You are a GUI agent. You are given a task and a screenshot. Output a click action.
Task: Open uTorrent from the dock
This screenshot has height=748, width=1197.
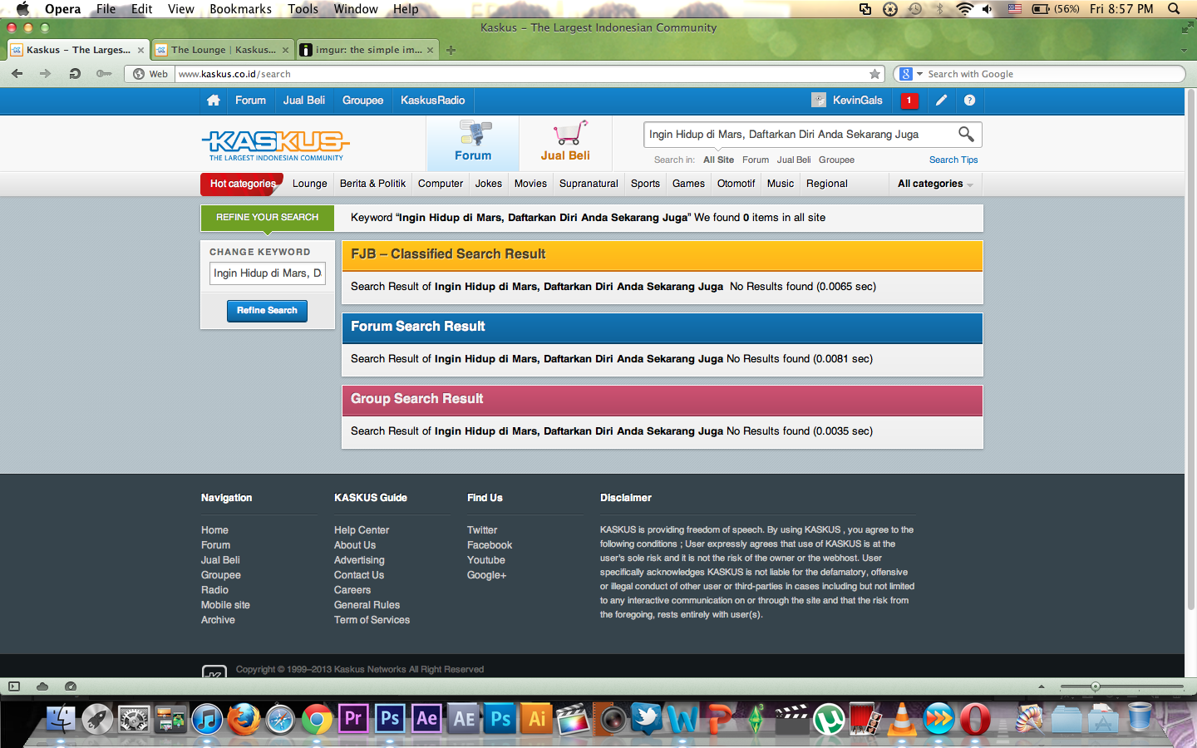(828, 719)
